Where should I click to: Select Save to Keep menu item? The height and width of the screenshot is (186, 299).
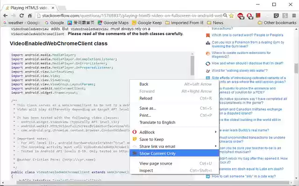[x=174, y=139]
